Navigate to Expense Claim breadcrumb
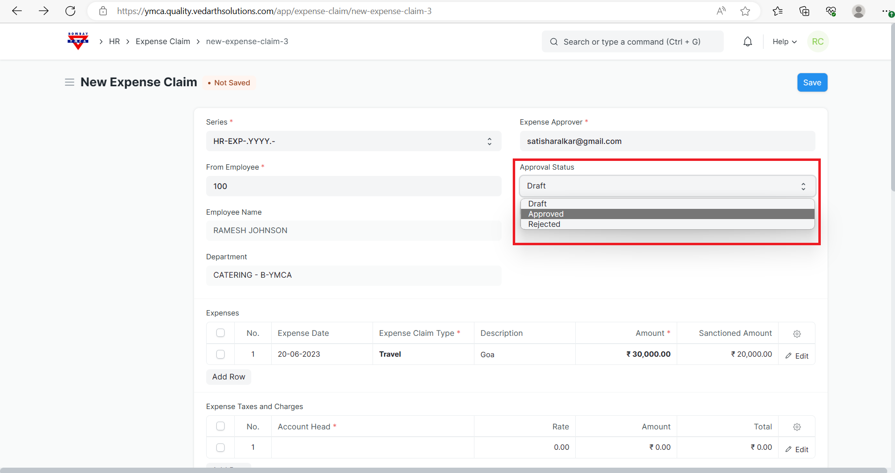This screenshot has width=895, height=473. (x=163, y=42)
